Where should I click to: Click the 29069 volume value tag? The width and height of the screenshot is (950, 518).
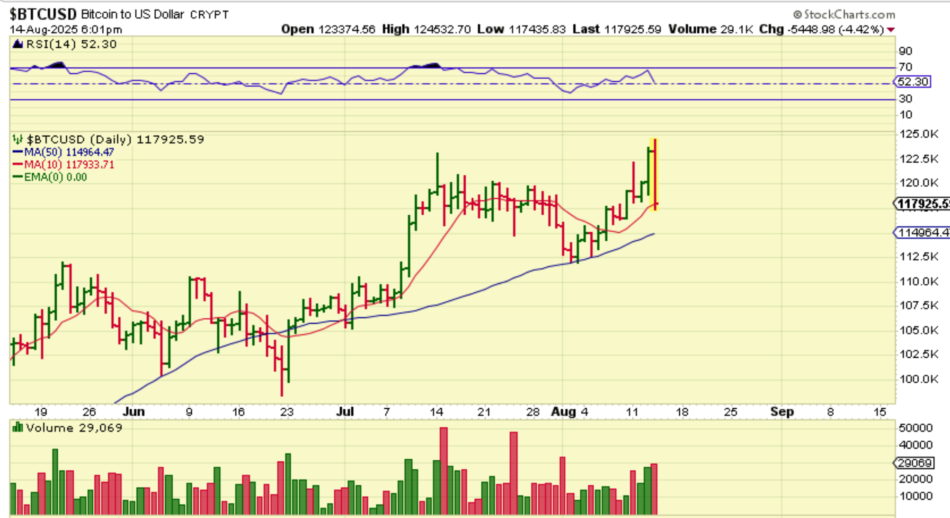[914, 463]
